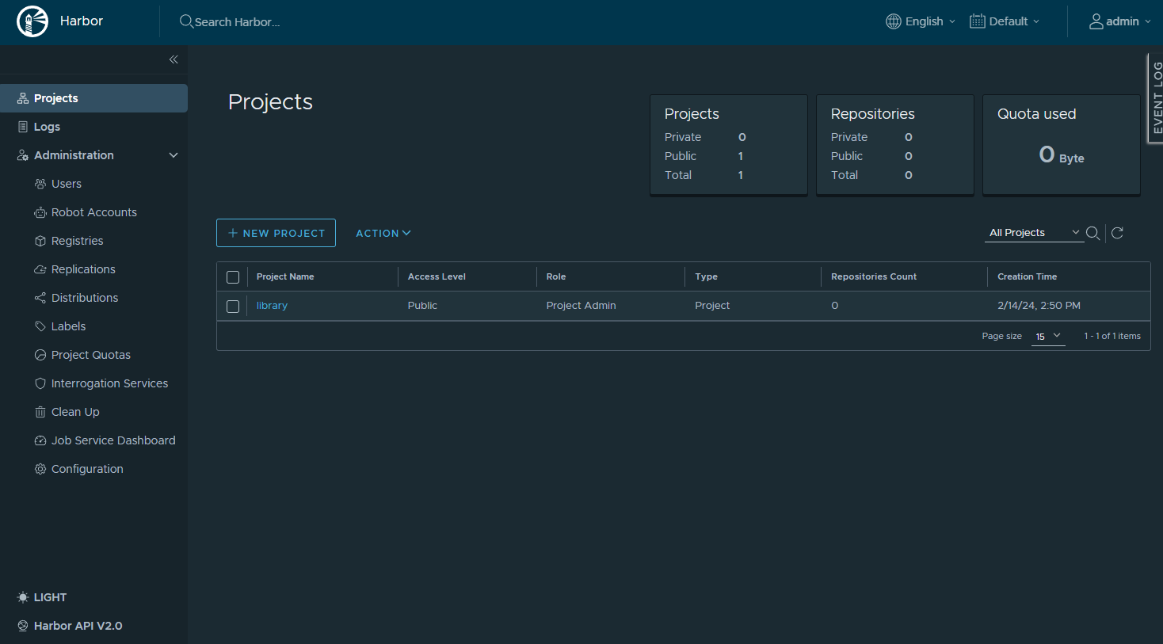The width and height of the screenshot is (1163, 644).
Task: Open the Default date format dropdown
Action: tap(1005, 21)
